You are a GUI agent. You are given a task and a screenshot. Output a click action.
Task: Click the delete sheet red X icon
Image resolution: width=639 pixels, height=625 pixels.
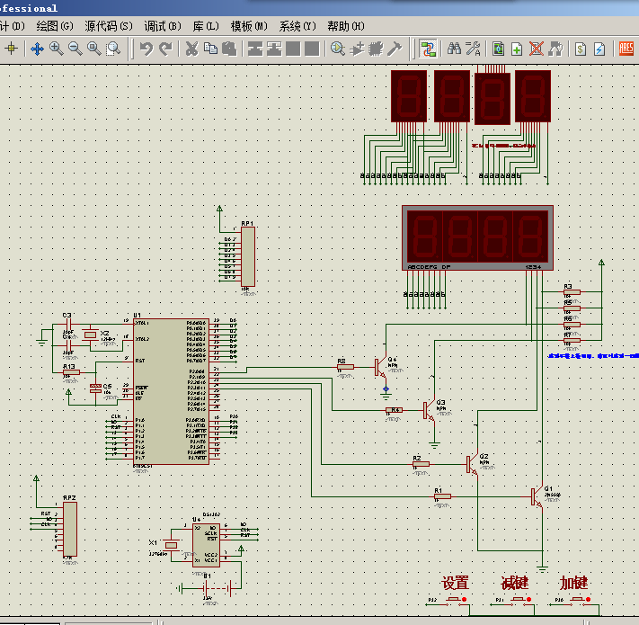(537, 49)
